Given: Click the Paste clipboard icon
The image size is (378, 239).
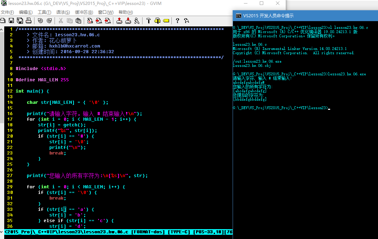Looking at the screenshot, I should tap(78, 21).
